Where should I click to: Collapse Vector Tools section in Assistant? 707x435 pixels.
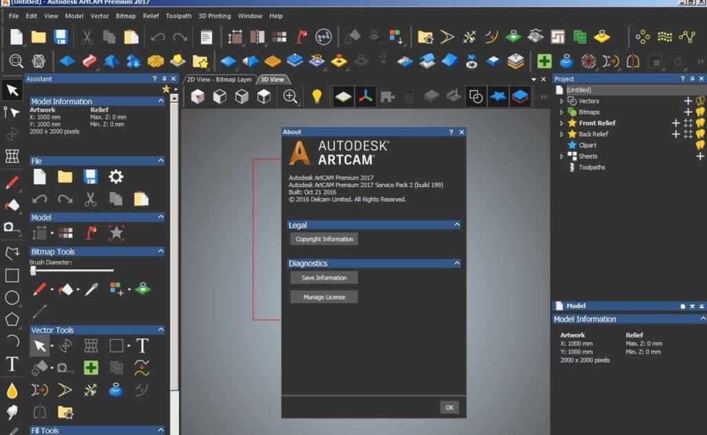[160, 329]
